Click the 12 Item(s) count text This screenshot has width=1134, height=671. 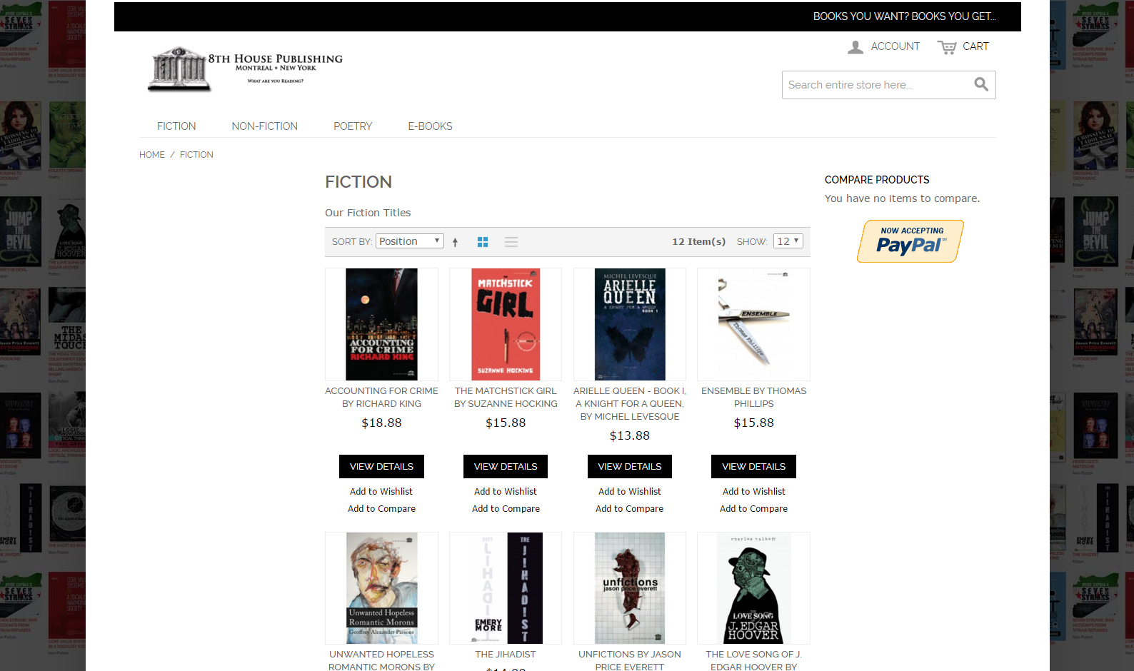click(698, 241)
